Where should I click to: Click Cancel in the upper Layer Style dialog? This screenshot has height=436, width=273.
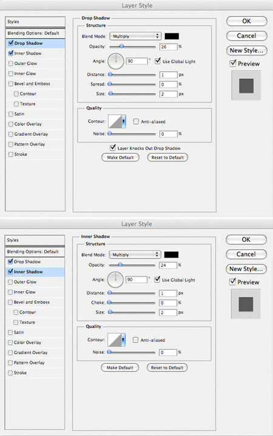[x=246, y=36]
